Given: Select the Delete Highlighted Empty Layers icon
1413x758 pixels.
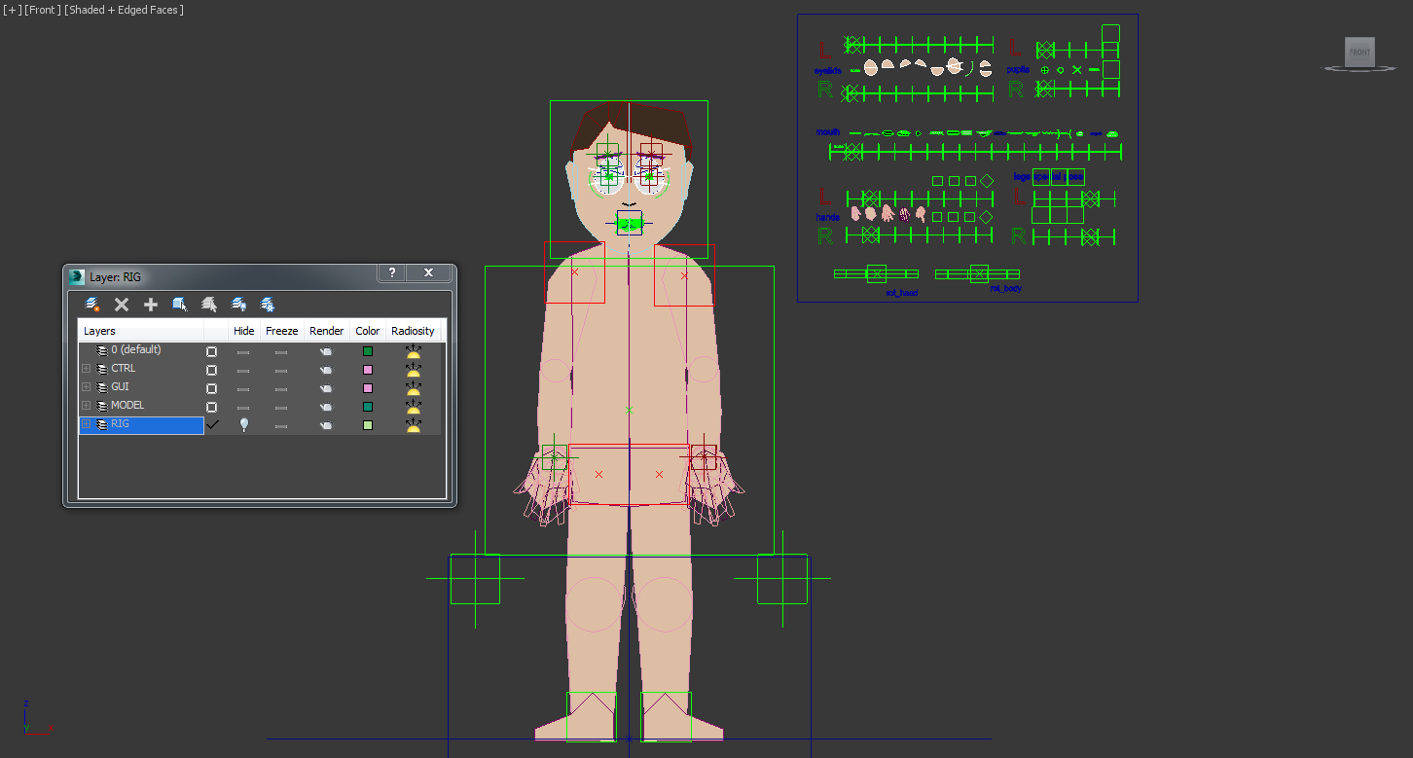Looking at the screenshot, I should (121, 304).
